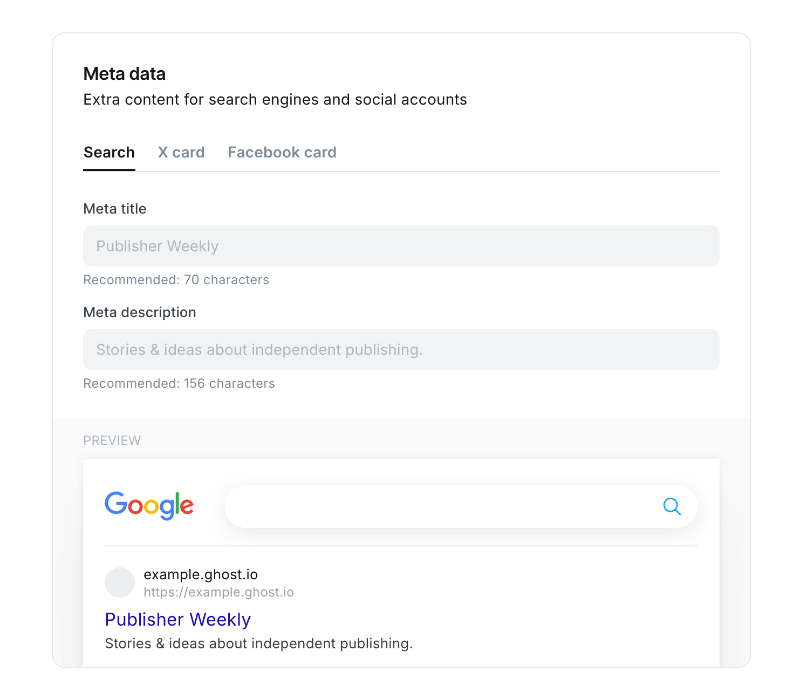Viewport: 807px width, 699px height.
Task: Click the Meta description label
Action: click(x=140, y=312)
